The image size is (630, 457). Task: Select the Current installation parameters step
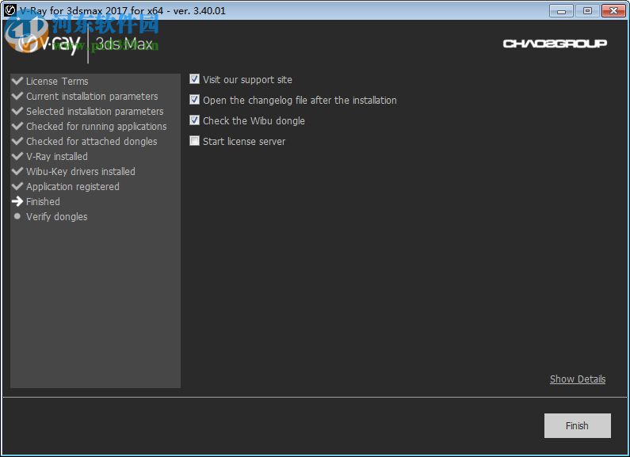[92, 97]
